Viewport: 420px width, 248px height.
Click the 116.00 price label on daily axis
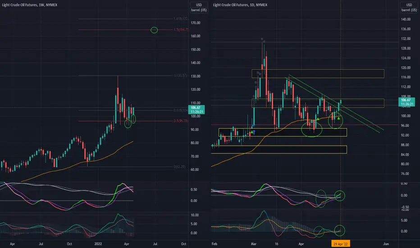(406, 77)
